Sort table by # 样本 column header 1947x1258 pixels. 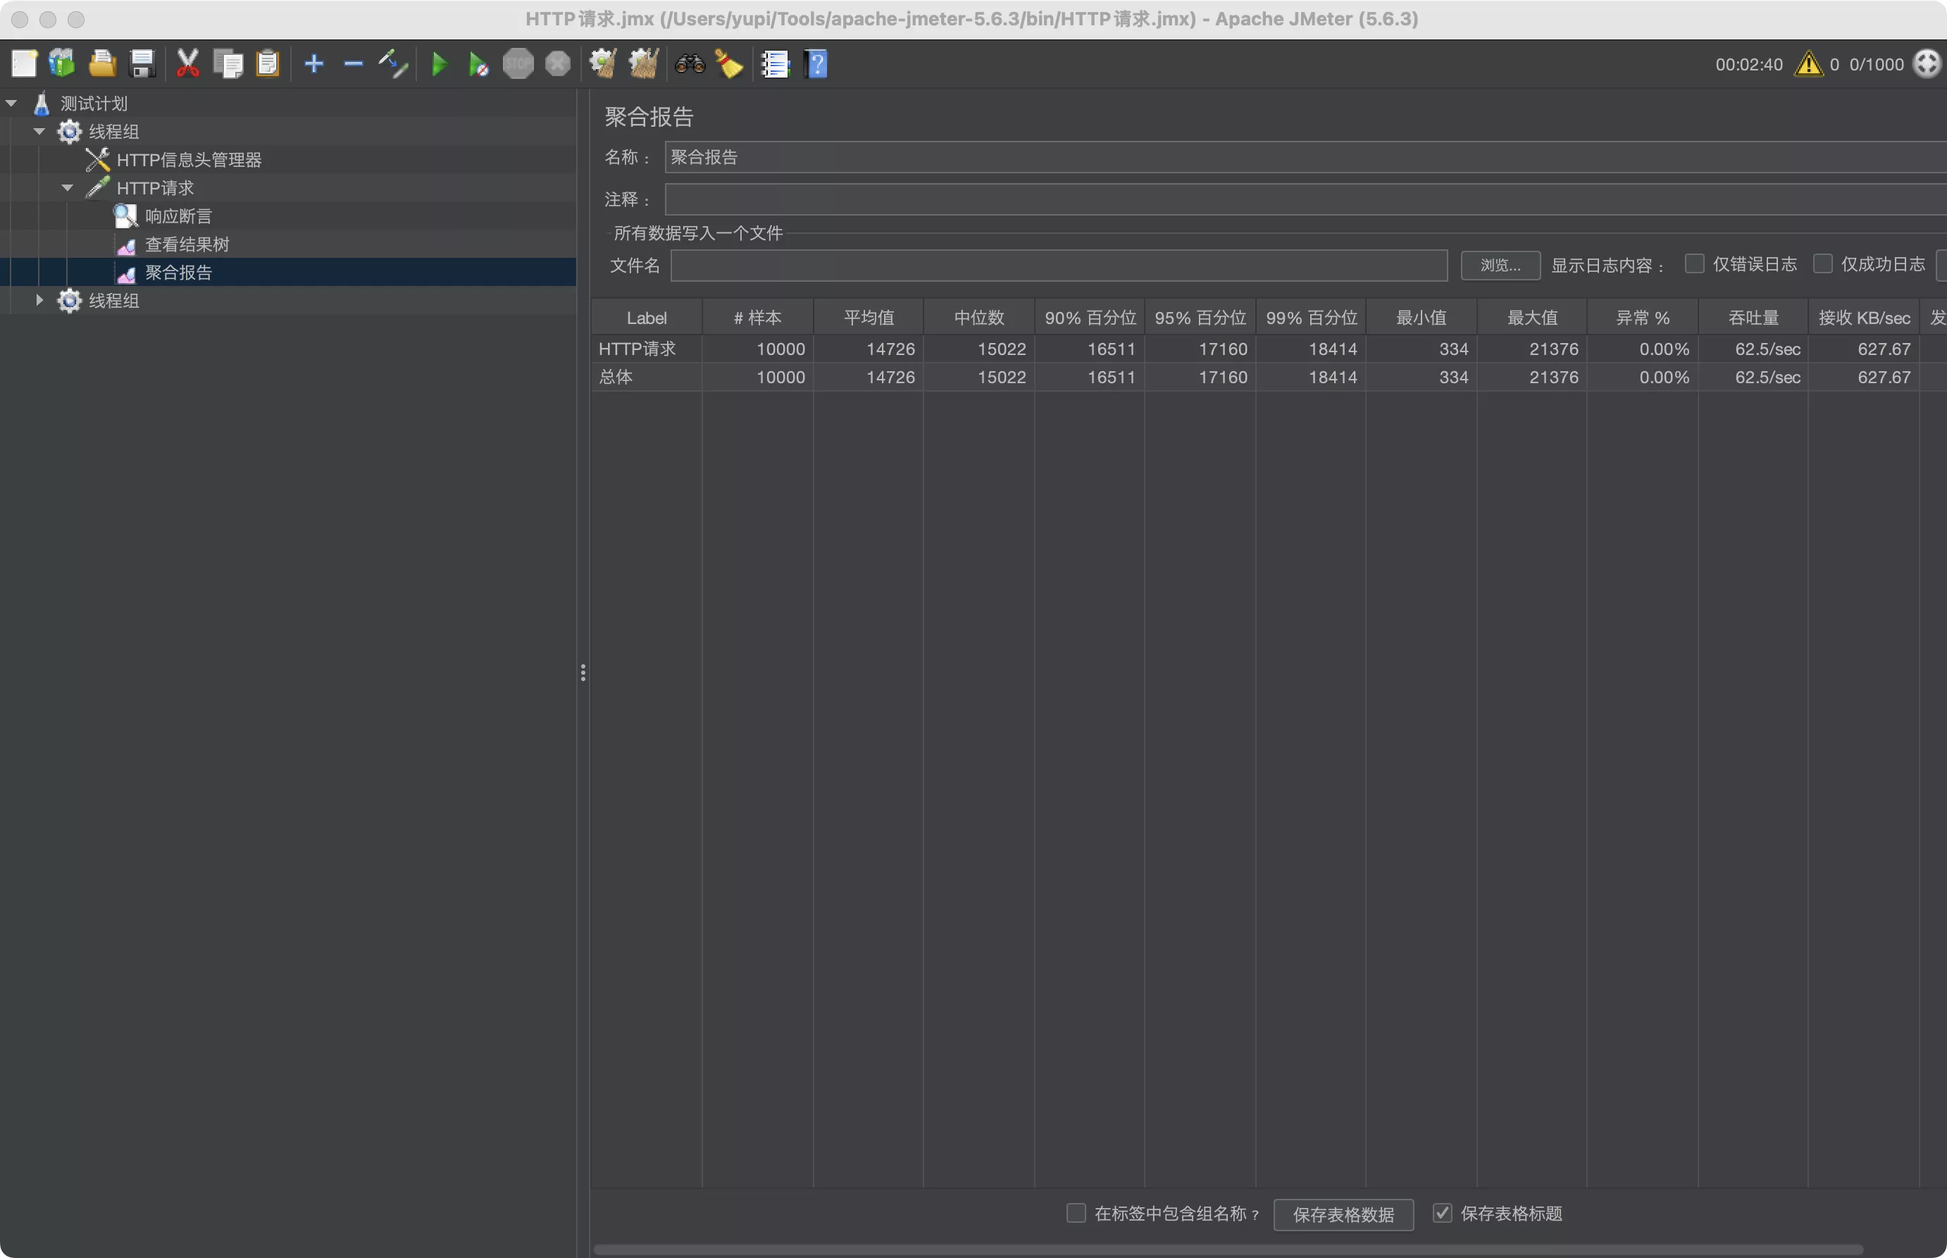(x=758, y=317)
